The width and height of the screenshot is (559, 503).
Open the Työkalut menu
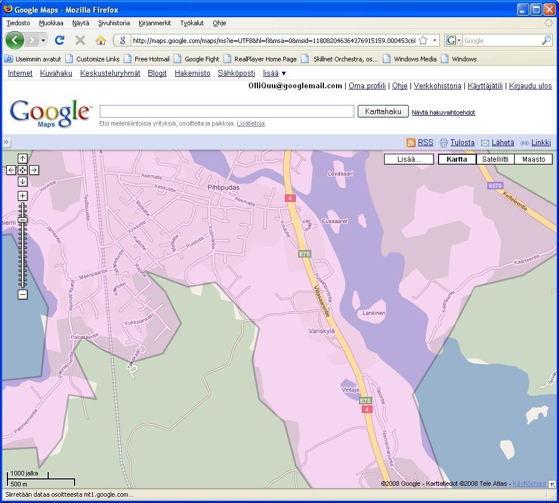coord(192,23)
